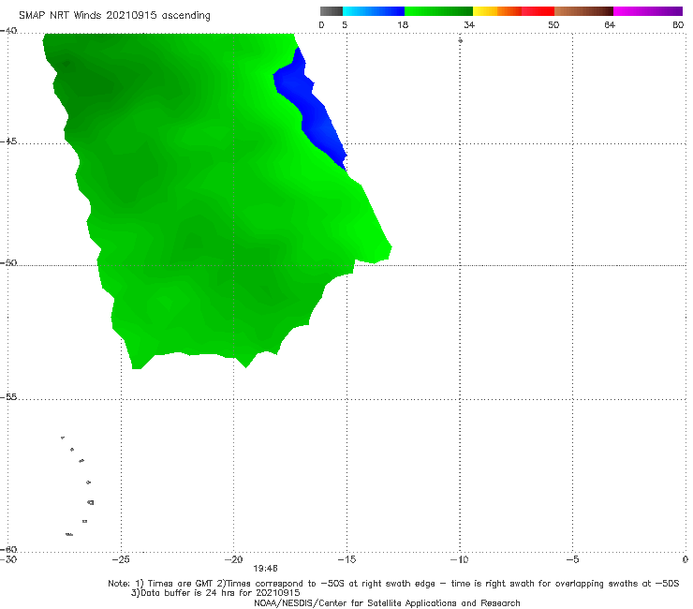Click the color bar label '5'
693x609 pixels.
click(x=345, y=25)
